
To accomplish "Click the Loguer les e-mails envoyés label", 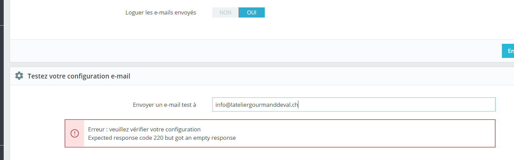I will (x=161, y=12).
